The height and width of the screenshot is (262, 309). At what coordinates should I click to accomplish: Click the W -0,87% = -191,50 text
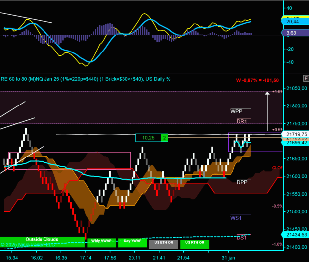pyautogui.click(x=258, y=80)
